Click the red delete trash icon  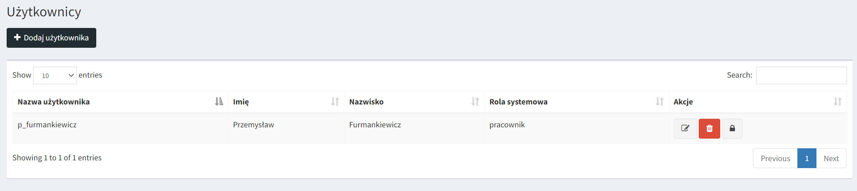[x=709, y=128]
